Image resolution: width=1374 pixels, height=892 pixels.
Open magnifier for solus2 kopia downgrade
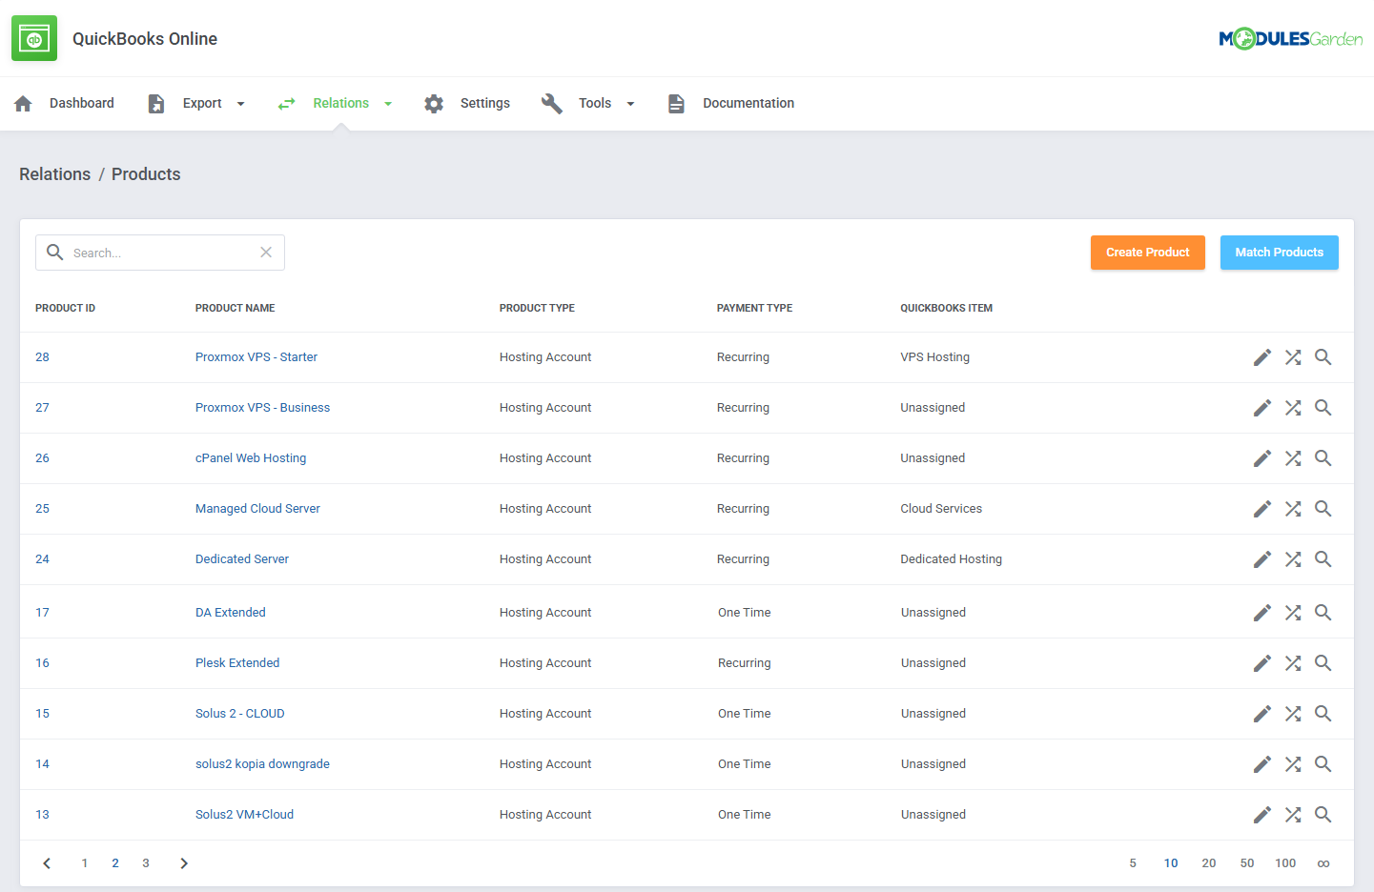pos(1323,764)
